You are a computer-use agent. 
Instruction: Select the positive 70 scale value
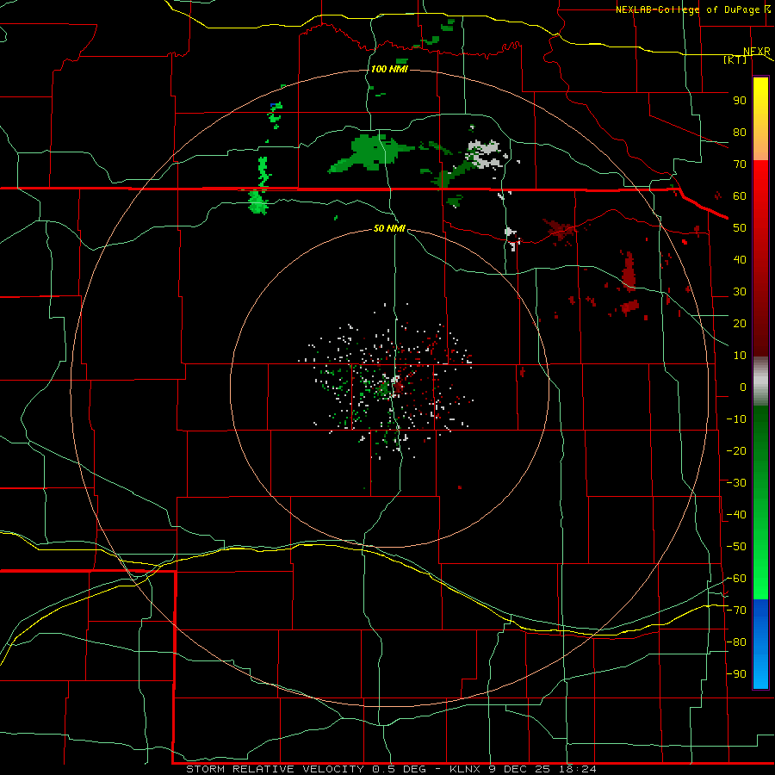(x=740, y=164)
